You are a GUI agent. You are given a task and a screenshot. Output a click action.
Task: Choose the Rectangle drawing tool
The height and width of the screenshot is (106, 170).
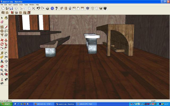(2, 27)
